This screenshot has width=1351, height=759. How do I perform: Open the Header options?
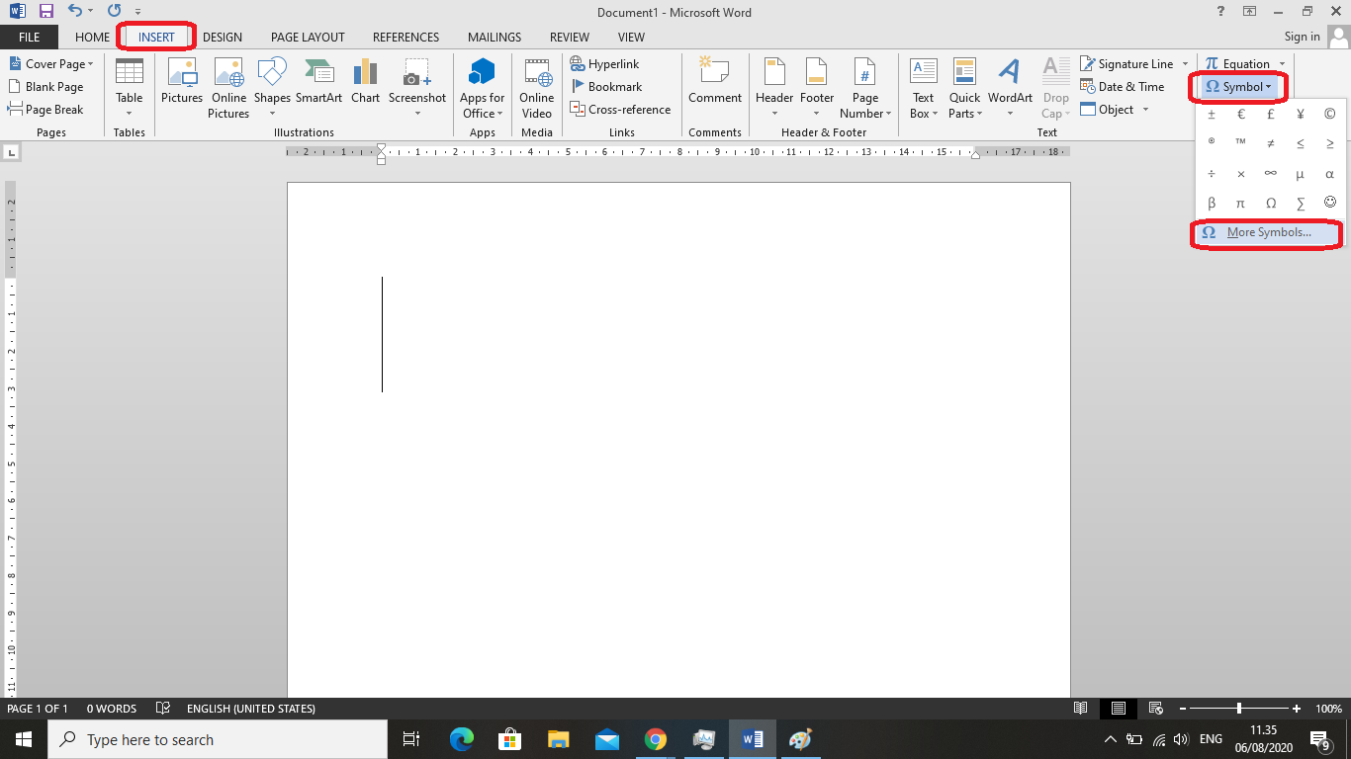point(774,88)
